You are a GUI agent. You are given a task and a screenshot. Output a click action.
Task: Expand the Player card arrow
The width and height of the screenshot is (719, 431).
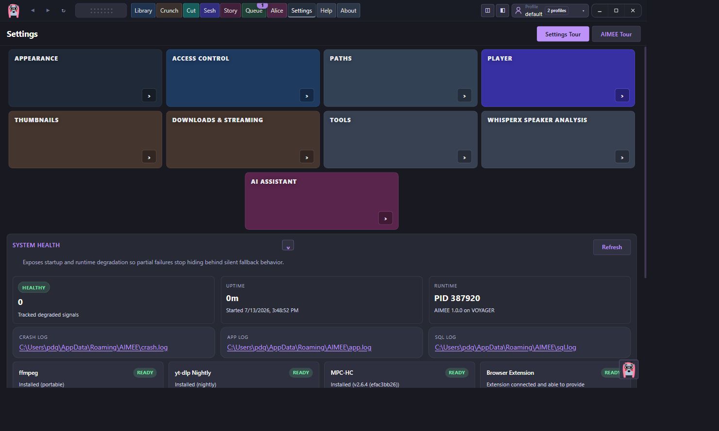point(622,96)
